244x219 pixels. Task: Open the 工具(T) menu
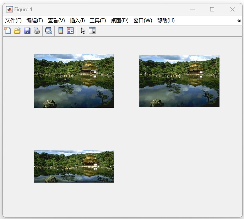point(98,21)
